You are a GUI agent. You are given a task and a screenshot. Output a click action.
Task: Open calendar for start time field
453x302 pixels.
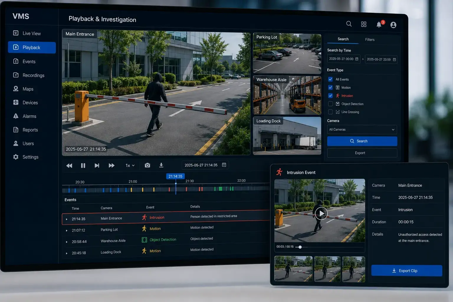click(x=357, y=59)
